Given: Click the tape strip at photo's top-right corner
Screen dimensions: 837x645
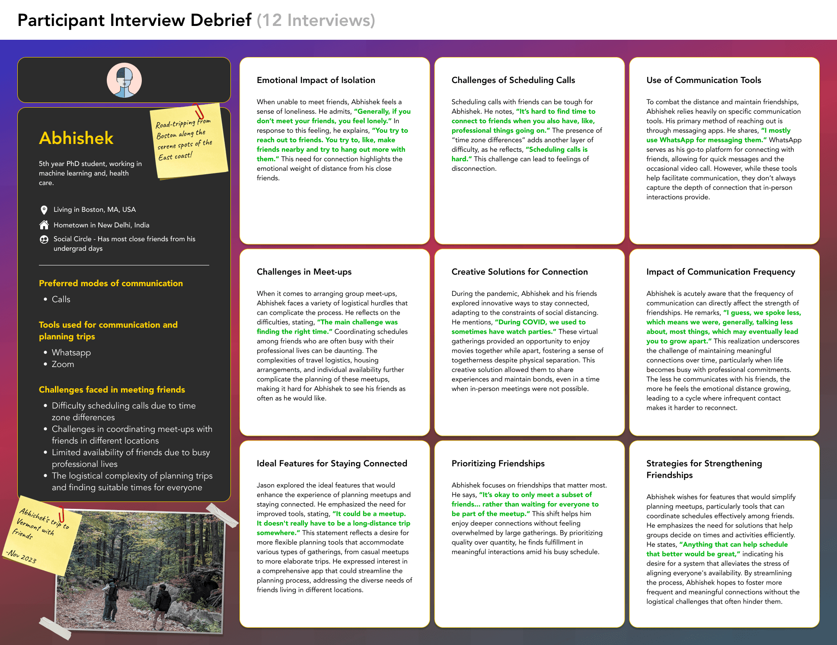Looking at the screenshot, I should coord(222,515).
